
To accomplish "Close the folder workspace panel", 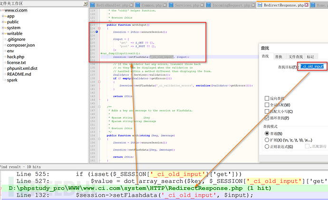I will (x=86, y=3).
